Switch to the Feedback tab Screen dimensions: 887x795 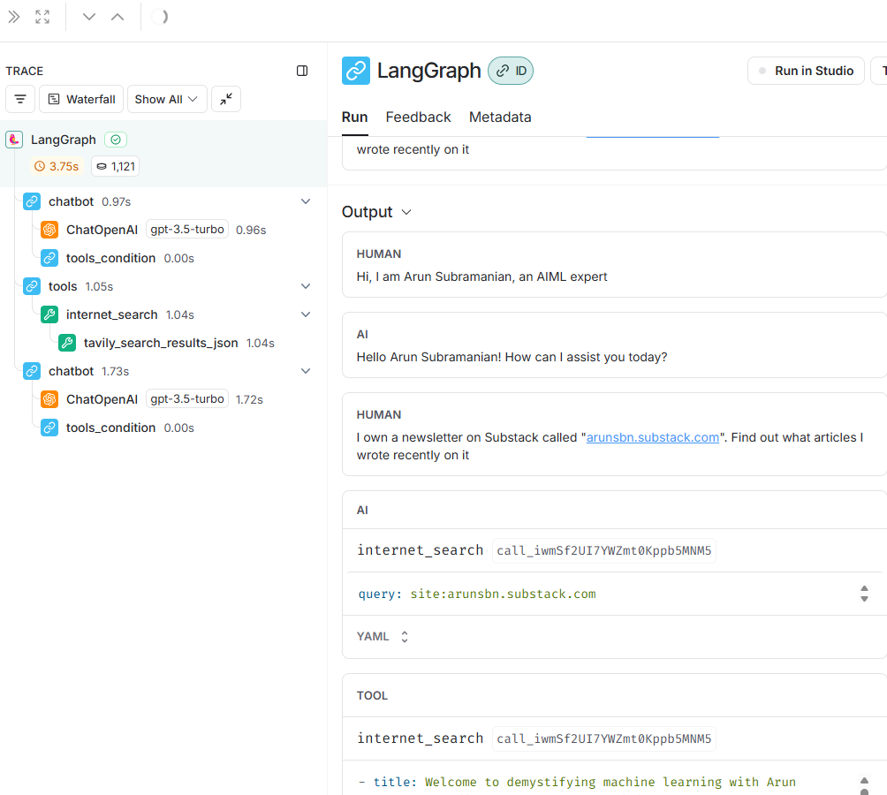coord(418,117)
